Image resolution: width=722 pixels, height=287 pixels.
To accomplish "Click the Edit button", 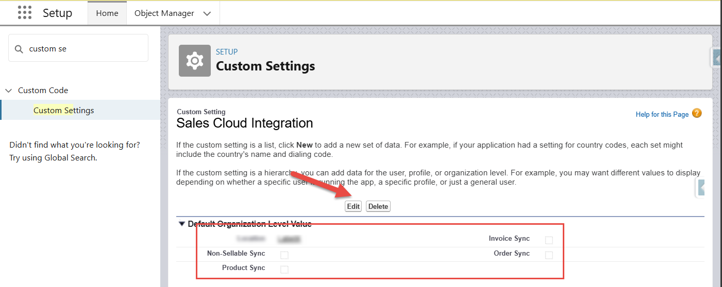I will pos(353,206).
